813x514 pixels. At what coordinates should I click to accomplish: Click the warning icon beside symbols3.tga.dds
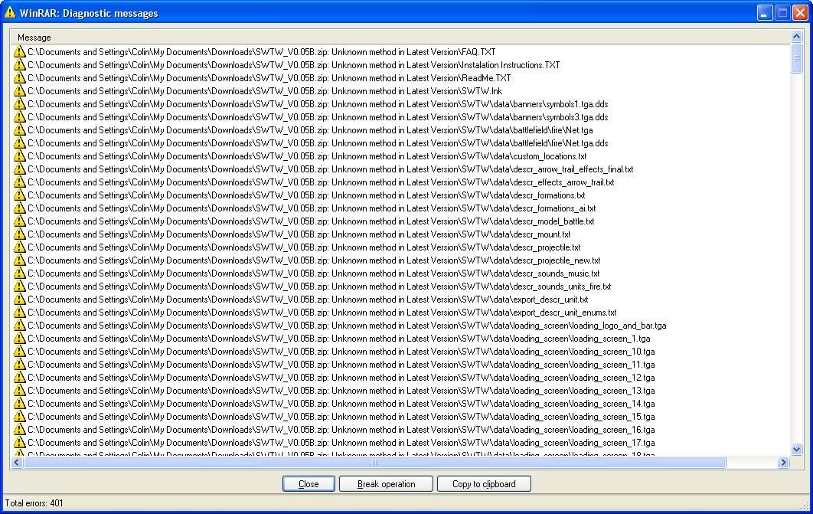19,117
